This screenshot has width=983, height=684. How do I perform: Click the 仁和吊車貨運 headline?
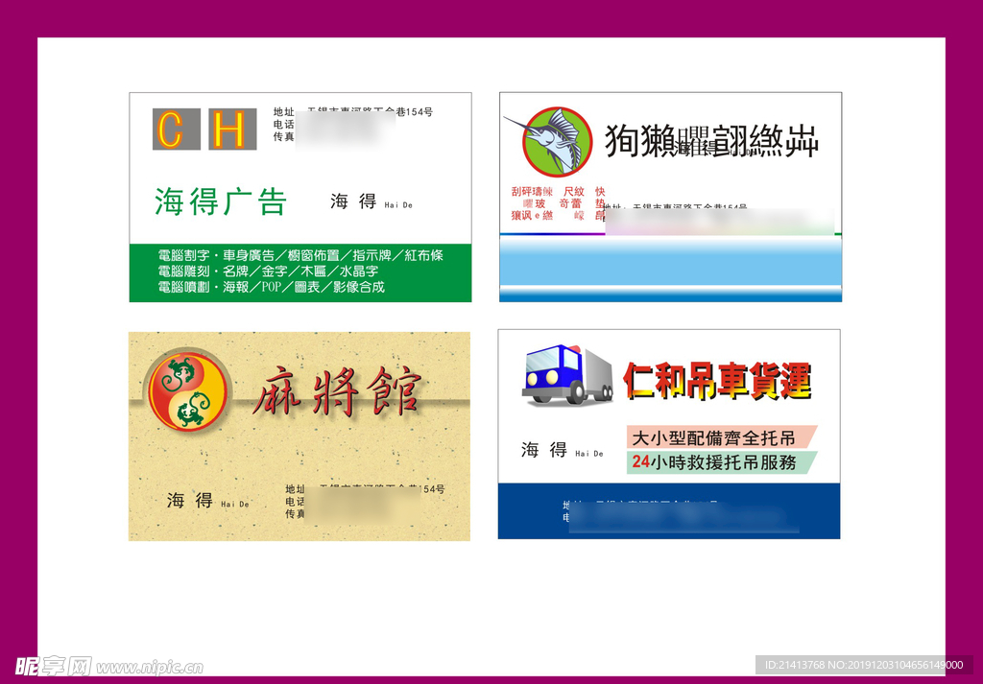(717, 381)
